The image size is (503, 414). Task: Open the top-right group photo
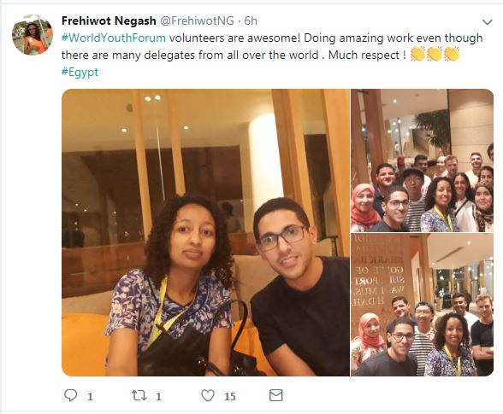click(423, 160)
